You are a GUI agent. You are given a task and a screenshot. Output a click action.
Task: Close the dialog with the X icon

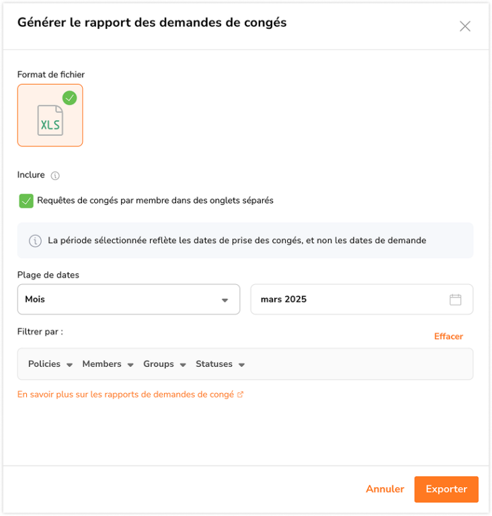(x=464, y=26)
